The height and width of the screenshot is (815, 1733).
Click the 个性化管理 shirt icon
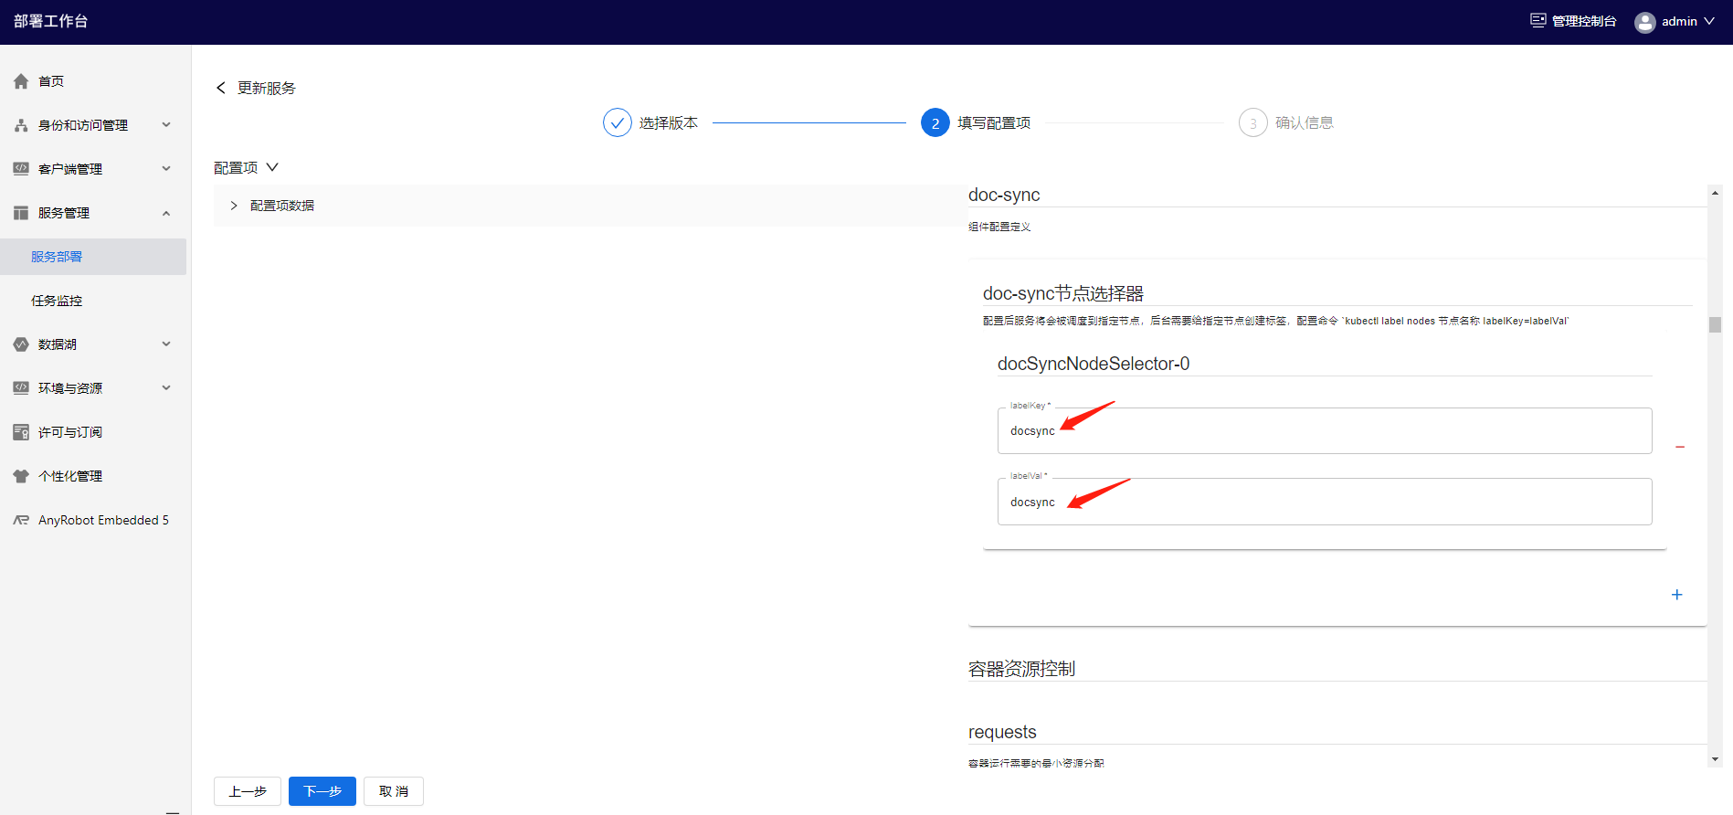(21, 476)
